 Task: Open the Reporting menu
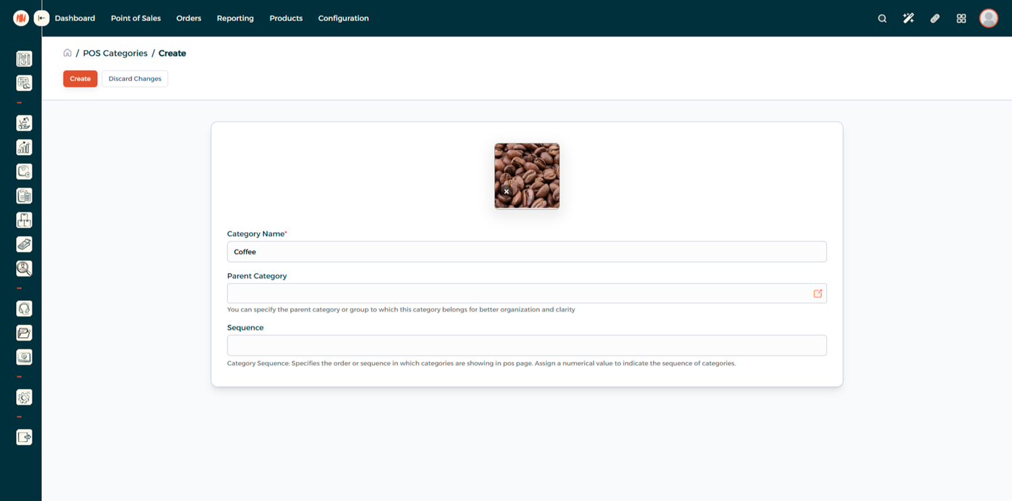235,18
